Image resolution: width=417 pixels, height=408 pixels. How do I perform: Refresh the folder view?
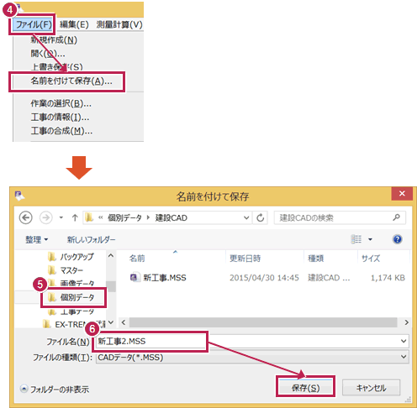pos(261,217)
